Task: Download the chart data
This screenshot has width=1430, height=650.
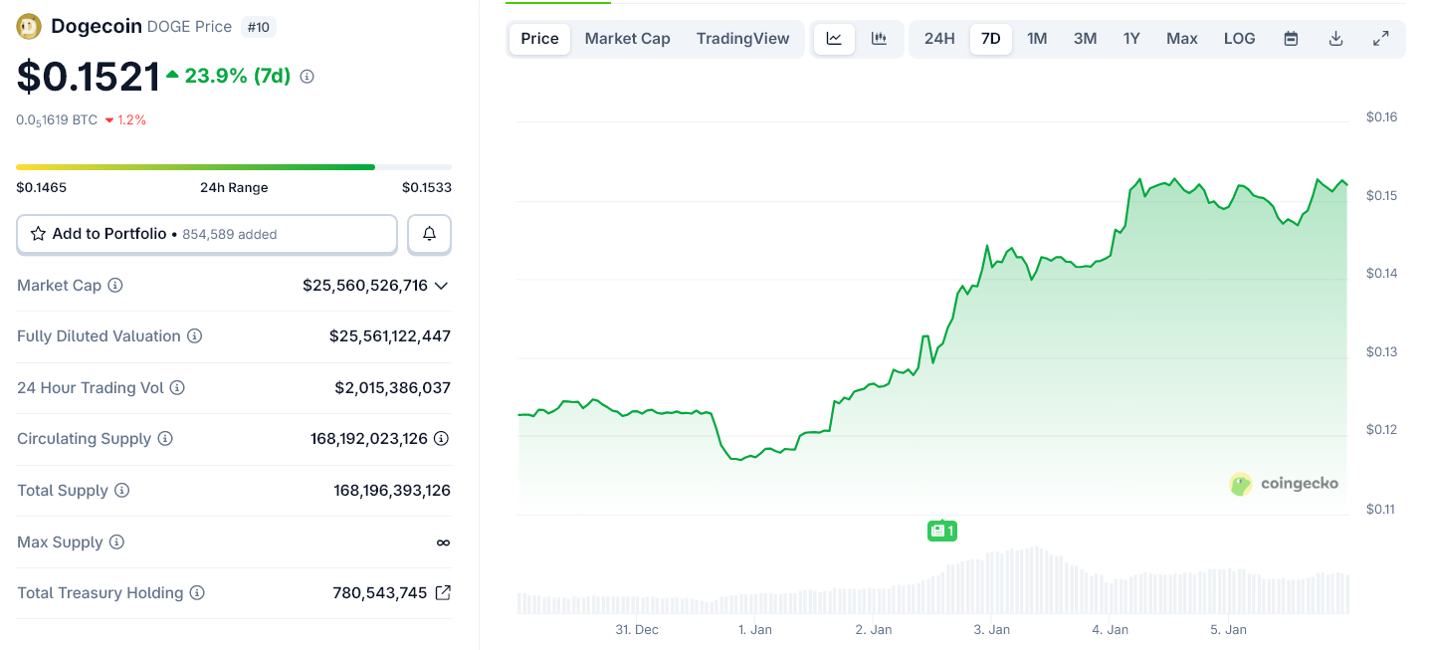Action: click(1335, 38)
